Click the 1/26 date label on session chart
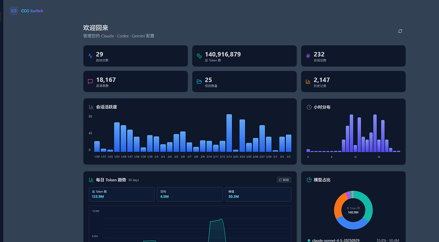Viewport: 439px width, 242px height. [x=124, y=157]
